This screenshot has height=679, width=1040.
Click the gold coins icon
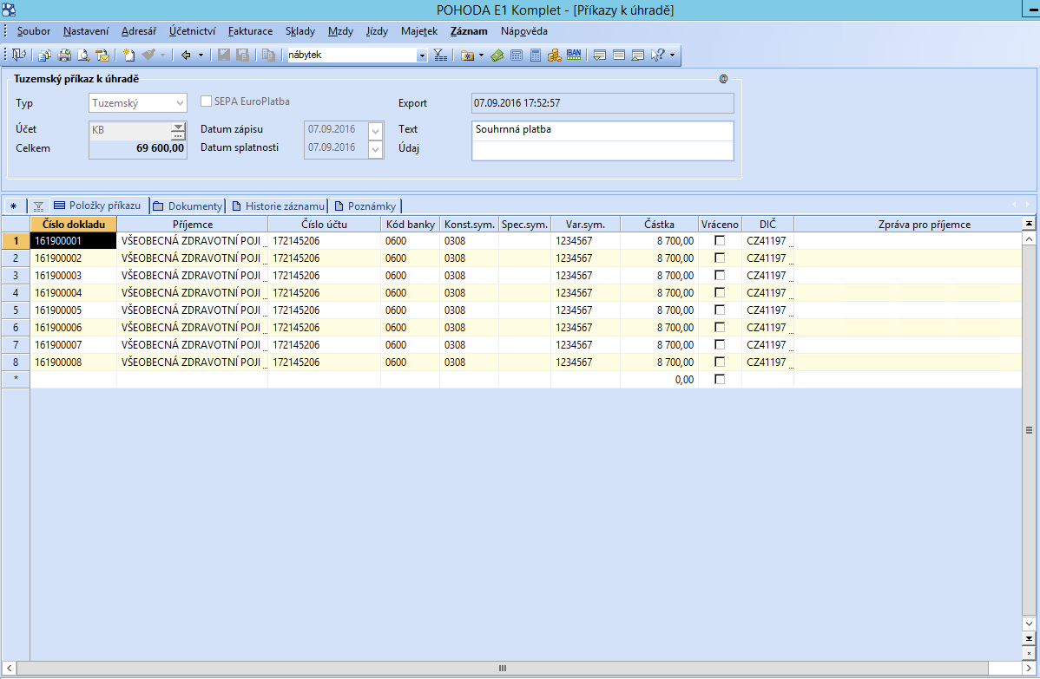point(555,55)
